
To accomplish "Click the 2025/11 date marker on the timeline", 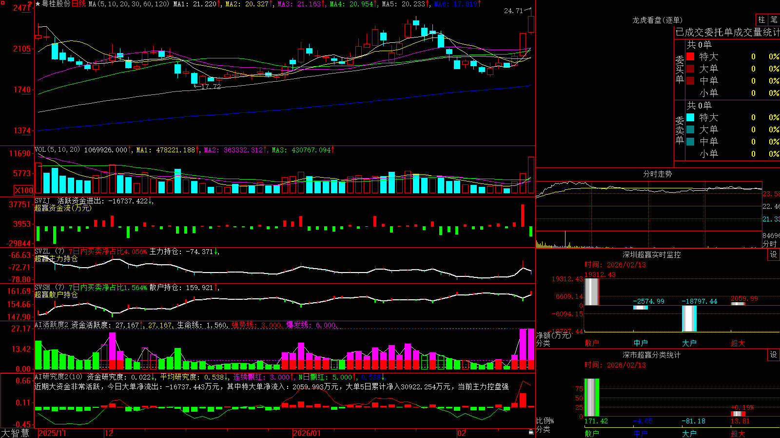I will [52, 433].
